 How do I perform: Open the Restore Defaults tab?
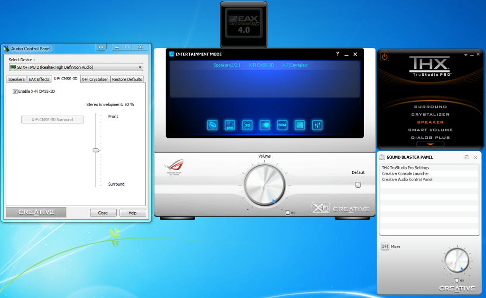127,79
